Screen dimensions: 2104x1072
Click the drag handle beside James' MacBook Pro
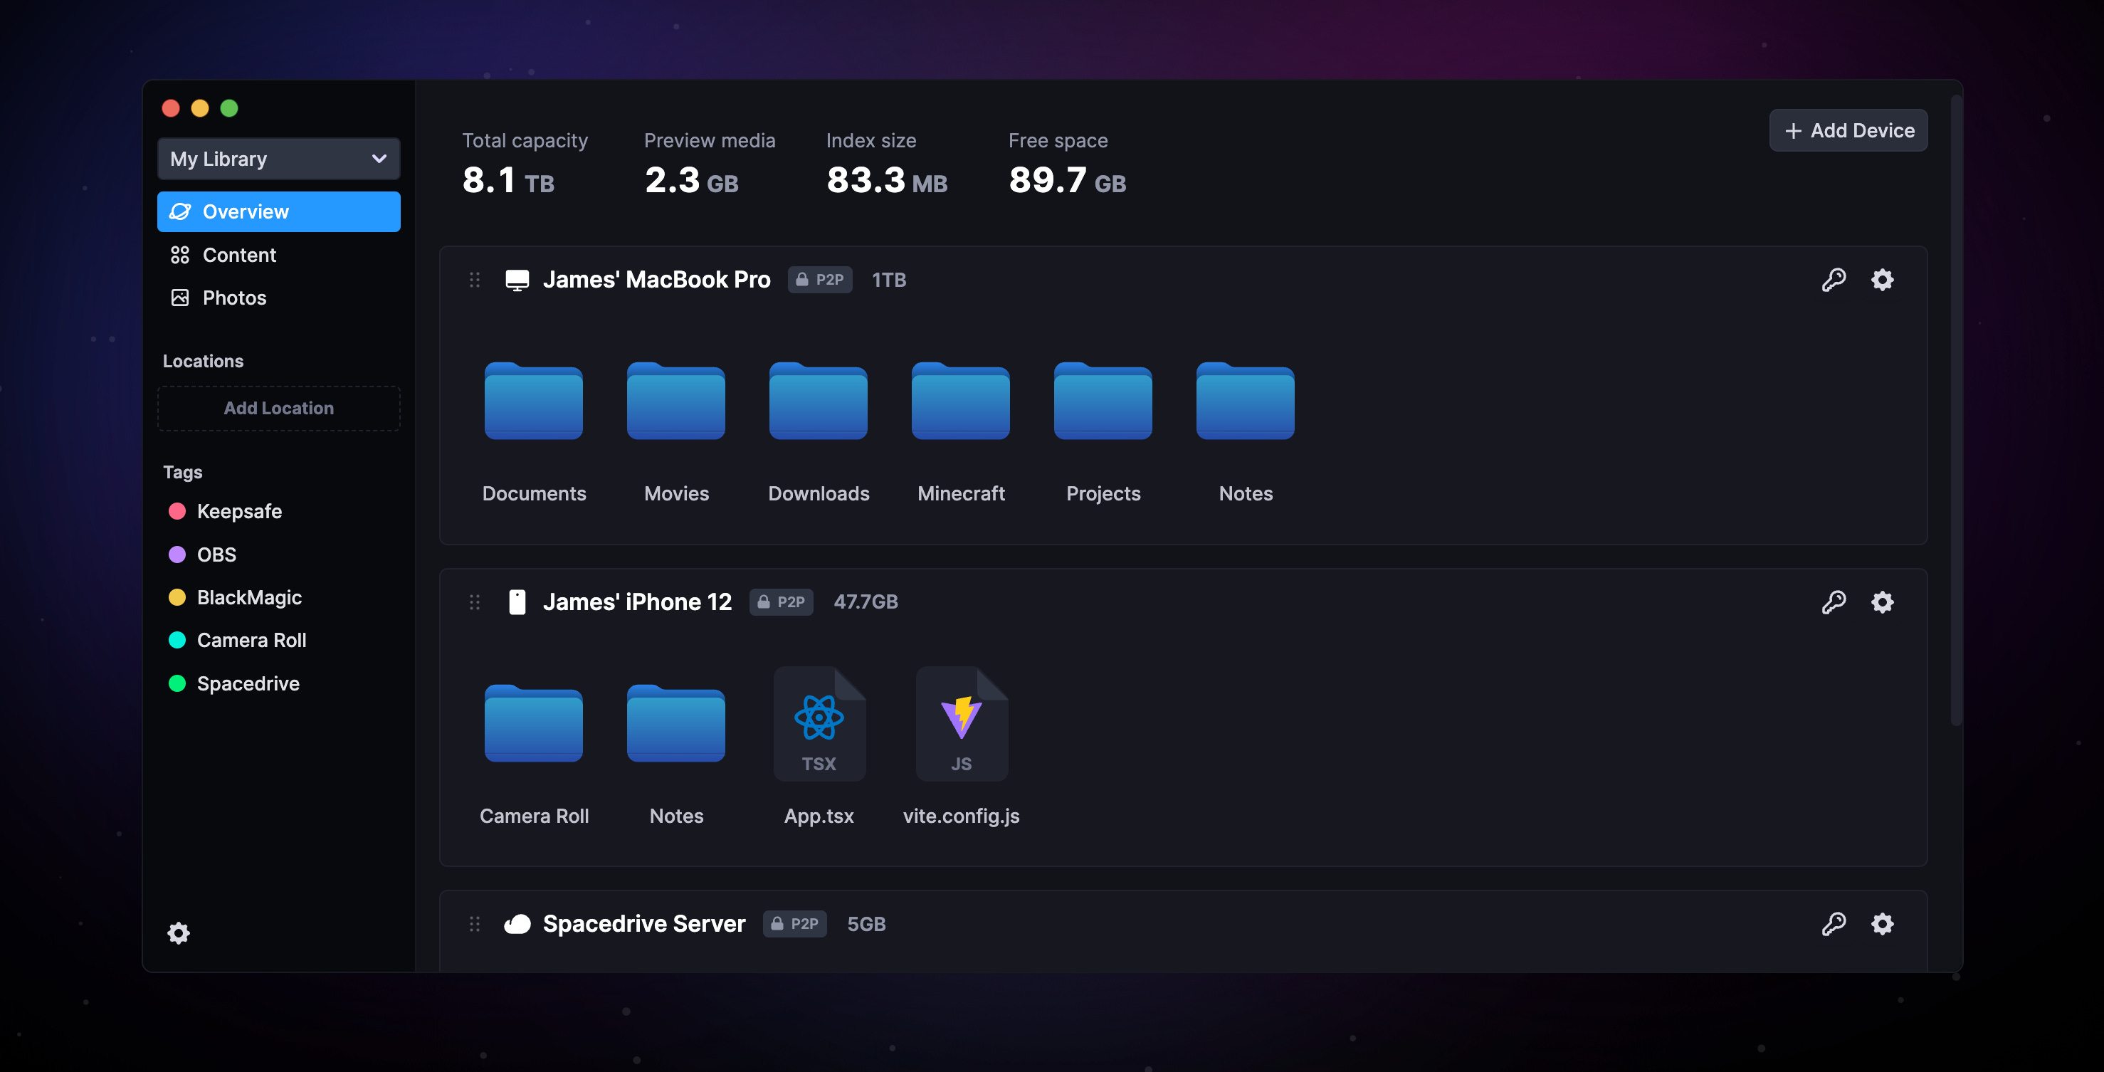(475, 280)
